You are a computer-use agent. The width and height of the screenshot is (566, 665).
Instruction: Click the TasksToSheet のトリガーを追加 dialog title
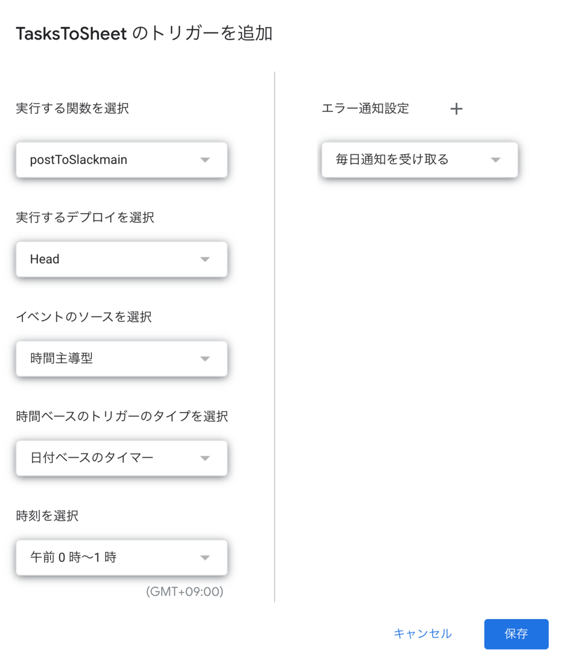point(144,34)
